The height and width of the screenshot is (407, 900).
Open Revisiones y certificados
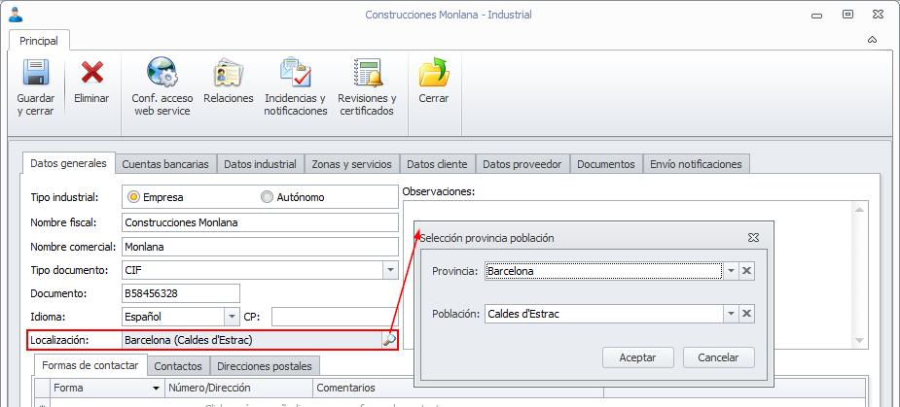[367, 74]
